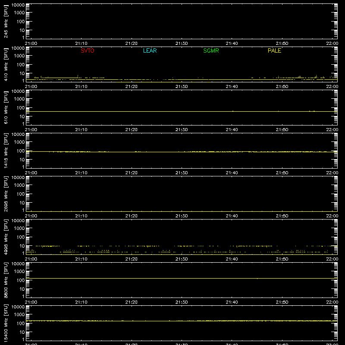The width and height of the screenshot is (345, 345).
Task: Click 21:20 tick under 1415 MHz panel
Action: pyautogui.click(x=132, y=173)
